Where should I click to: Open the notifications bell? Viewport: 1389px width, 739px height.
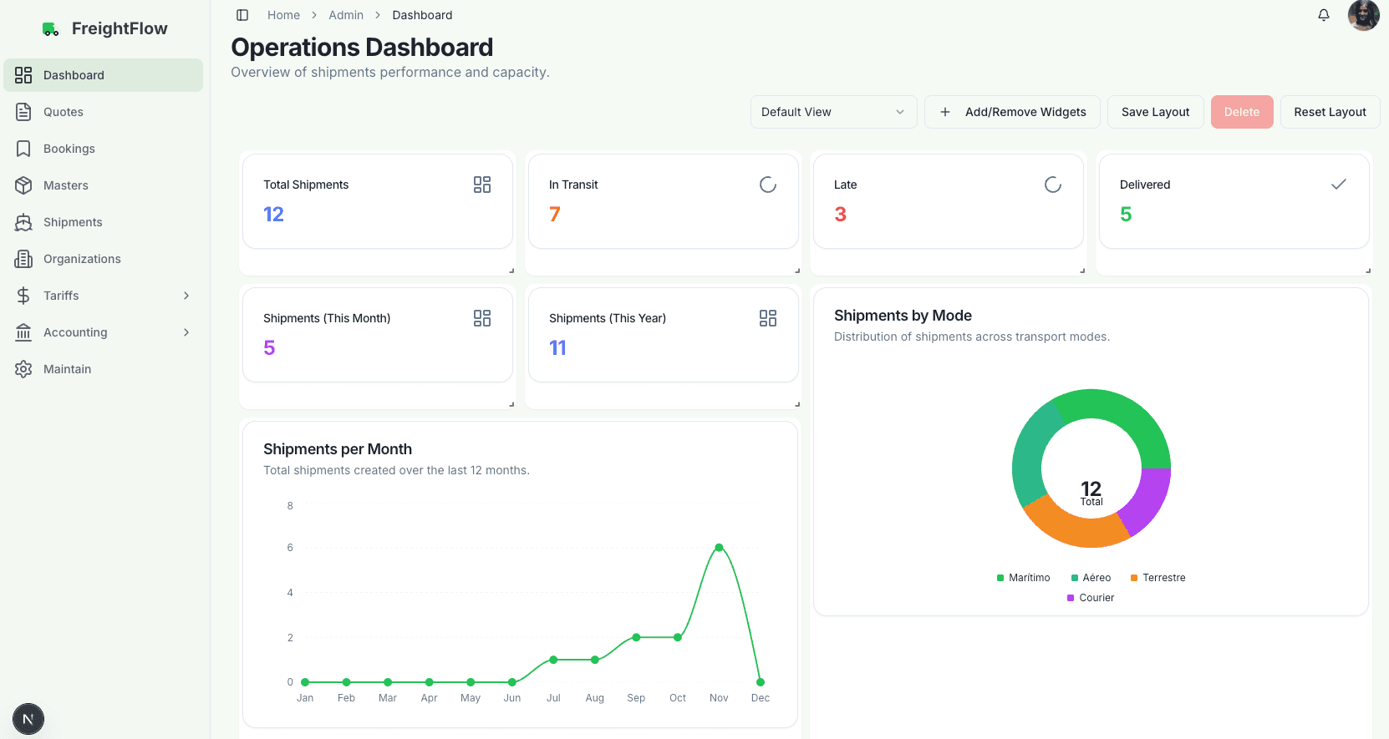(x=1324, y=15)
